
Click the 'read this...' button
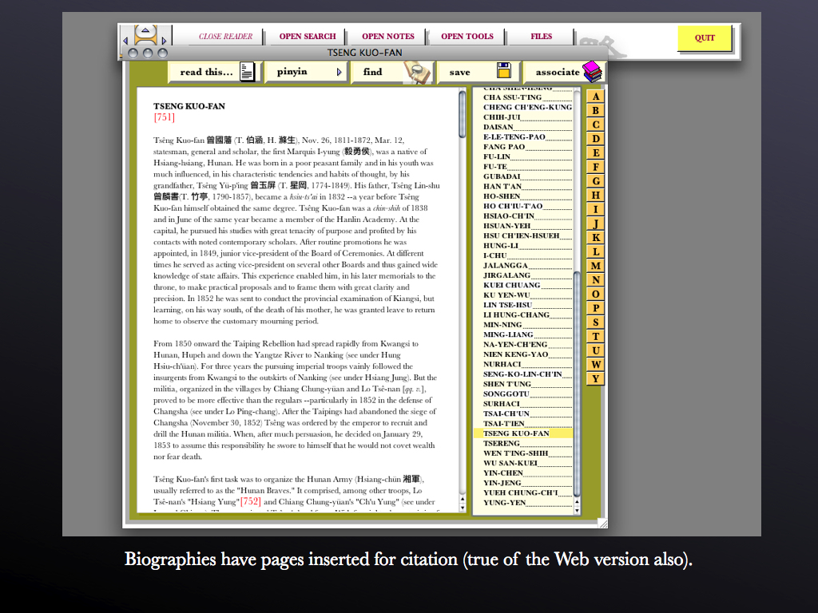pyautogui.click(x=212, y=72)
